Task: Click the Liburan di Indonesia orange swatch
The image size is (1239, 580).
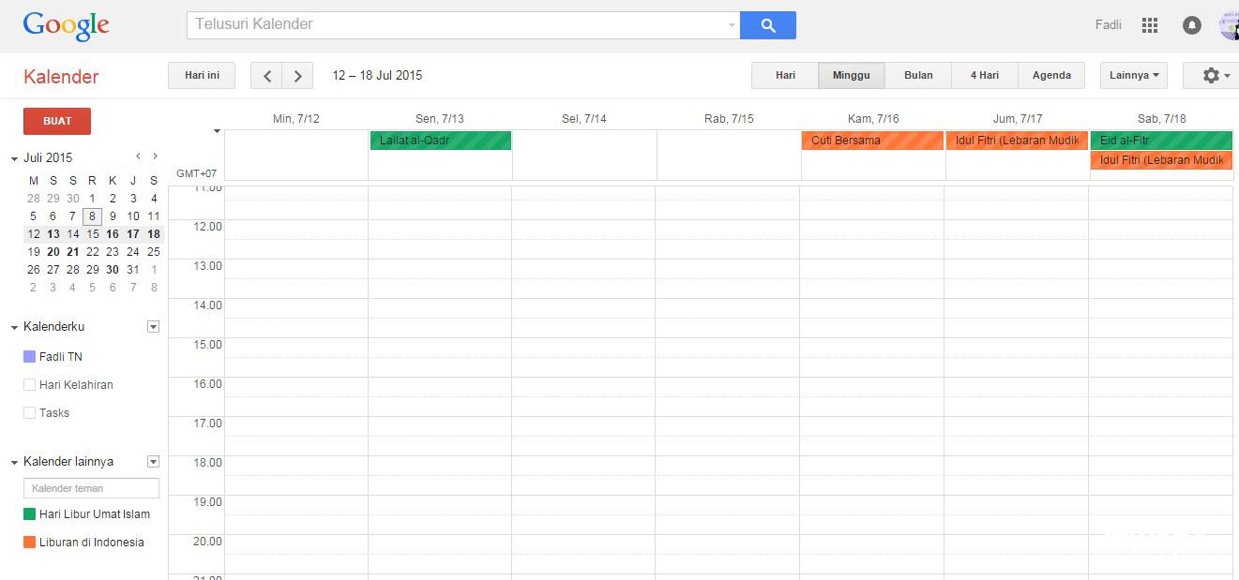Action: (x=29, y=543)
